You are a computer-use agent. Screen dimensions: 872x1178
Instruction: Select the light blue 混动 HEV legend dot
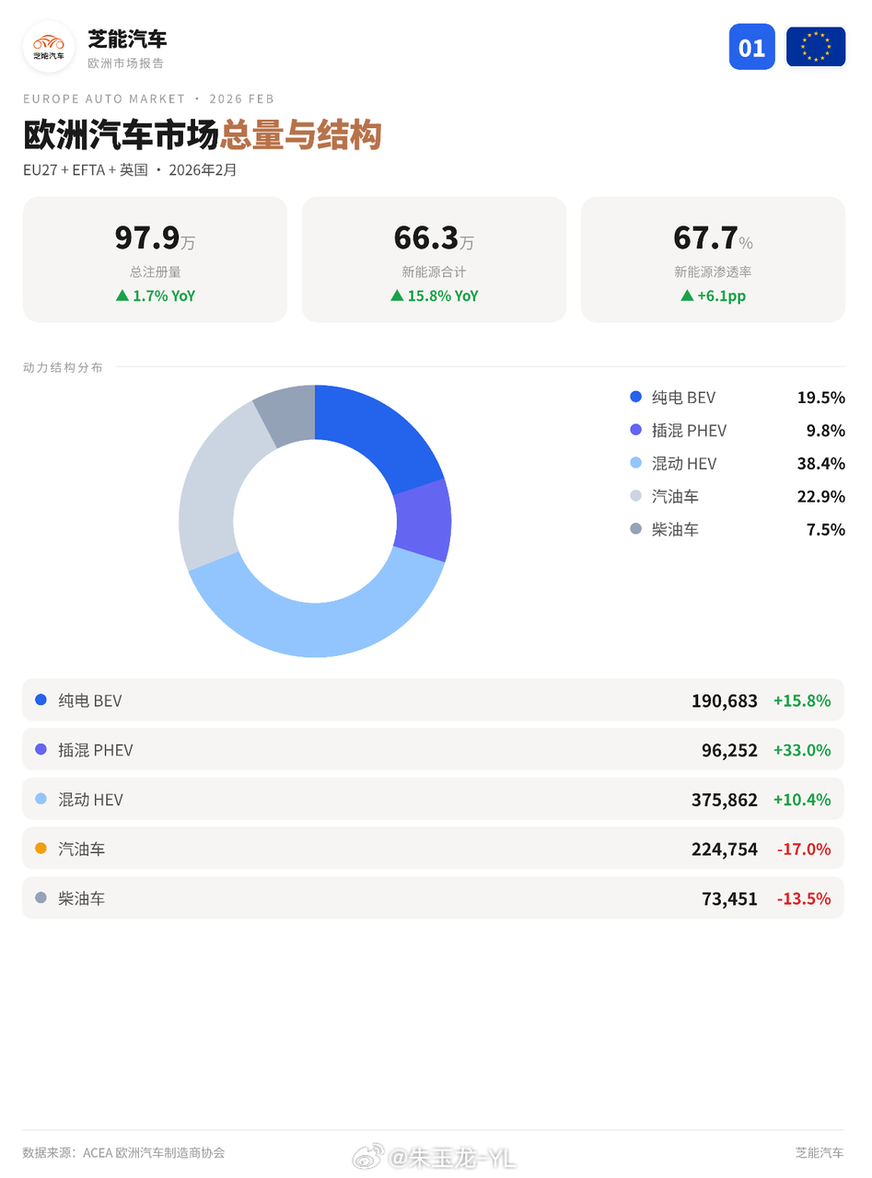(x=635, y=463)
